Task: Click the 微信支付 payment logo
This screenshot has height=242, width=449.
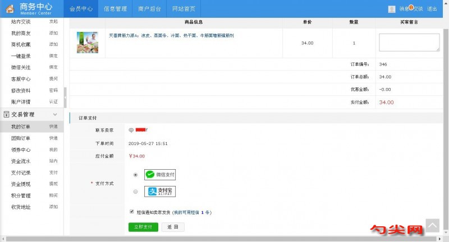Action: tap(160, 175)
